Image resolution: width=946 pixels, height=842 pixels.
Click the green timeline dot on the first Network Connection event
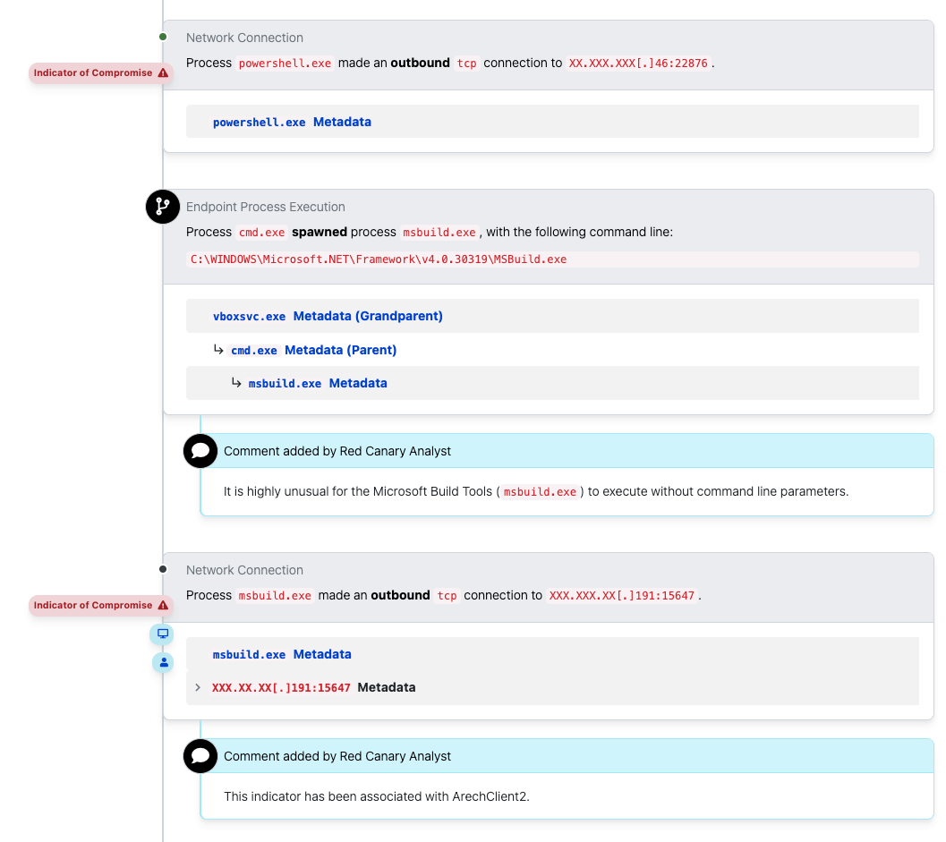coord(162,38)
